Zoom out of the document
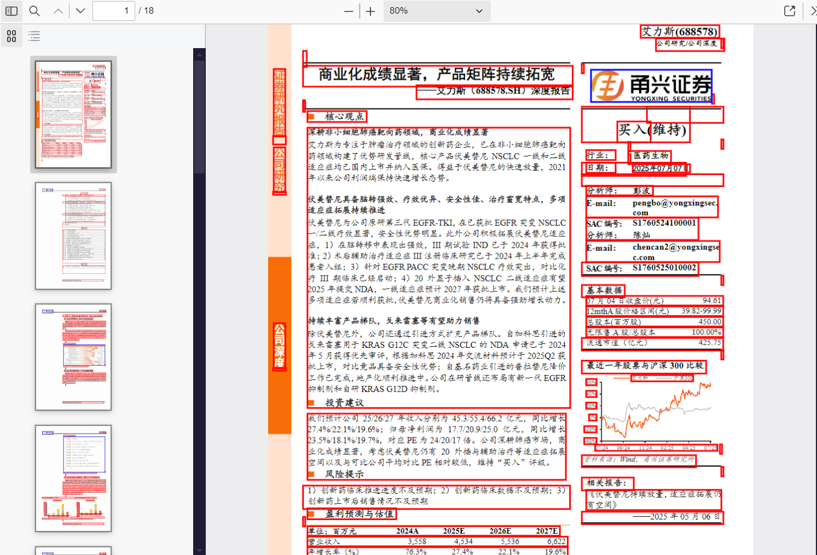Image resolution: width=817 pixels, height=555 pixels. [348, 10]
